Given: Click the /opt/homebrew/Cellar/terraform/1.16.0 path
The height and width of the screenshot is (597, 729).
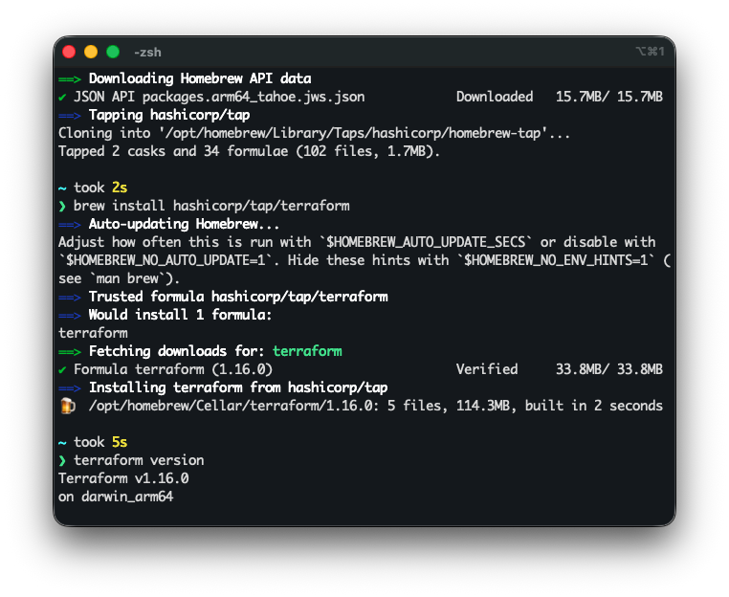Looking at the screenshot, I should (x=231, y=406).
